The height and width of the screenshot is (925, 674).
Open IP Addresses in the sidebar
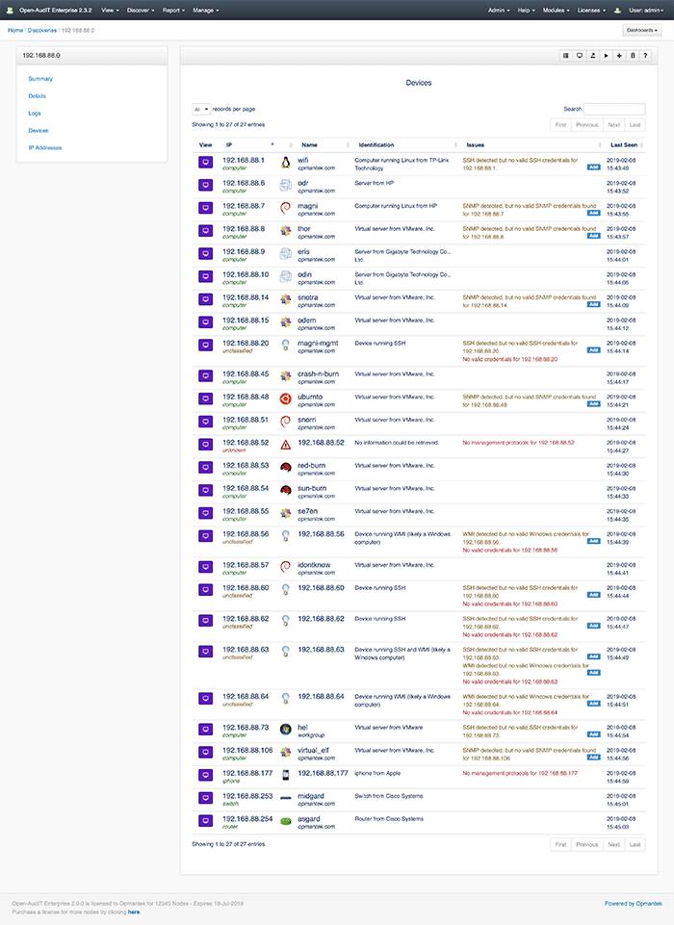point(45,147)
